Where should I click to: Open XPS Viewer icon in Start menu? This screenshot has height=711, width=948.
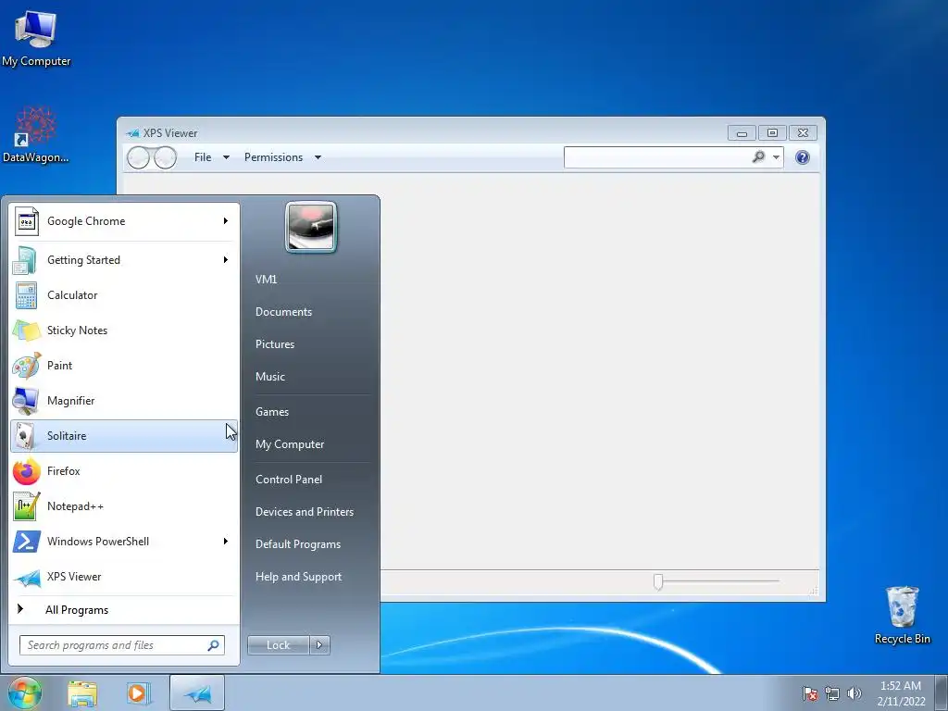(x=27, y=577)
